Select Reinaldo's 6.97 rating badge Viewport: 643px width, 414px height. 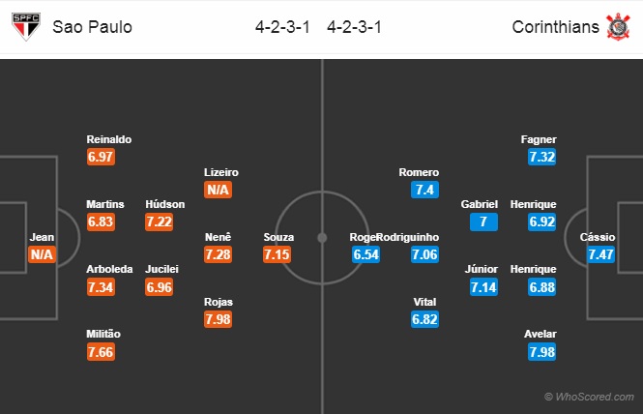coord(101,157)
